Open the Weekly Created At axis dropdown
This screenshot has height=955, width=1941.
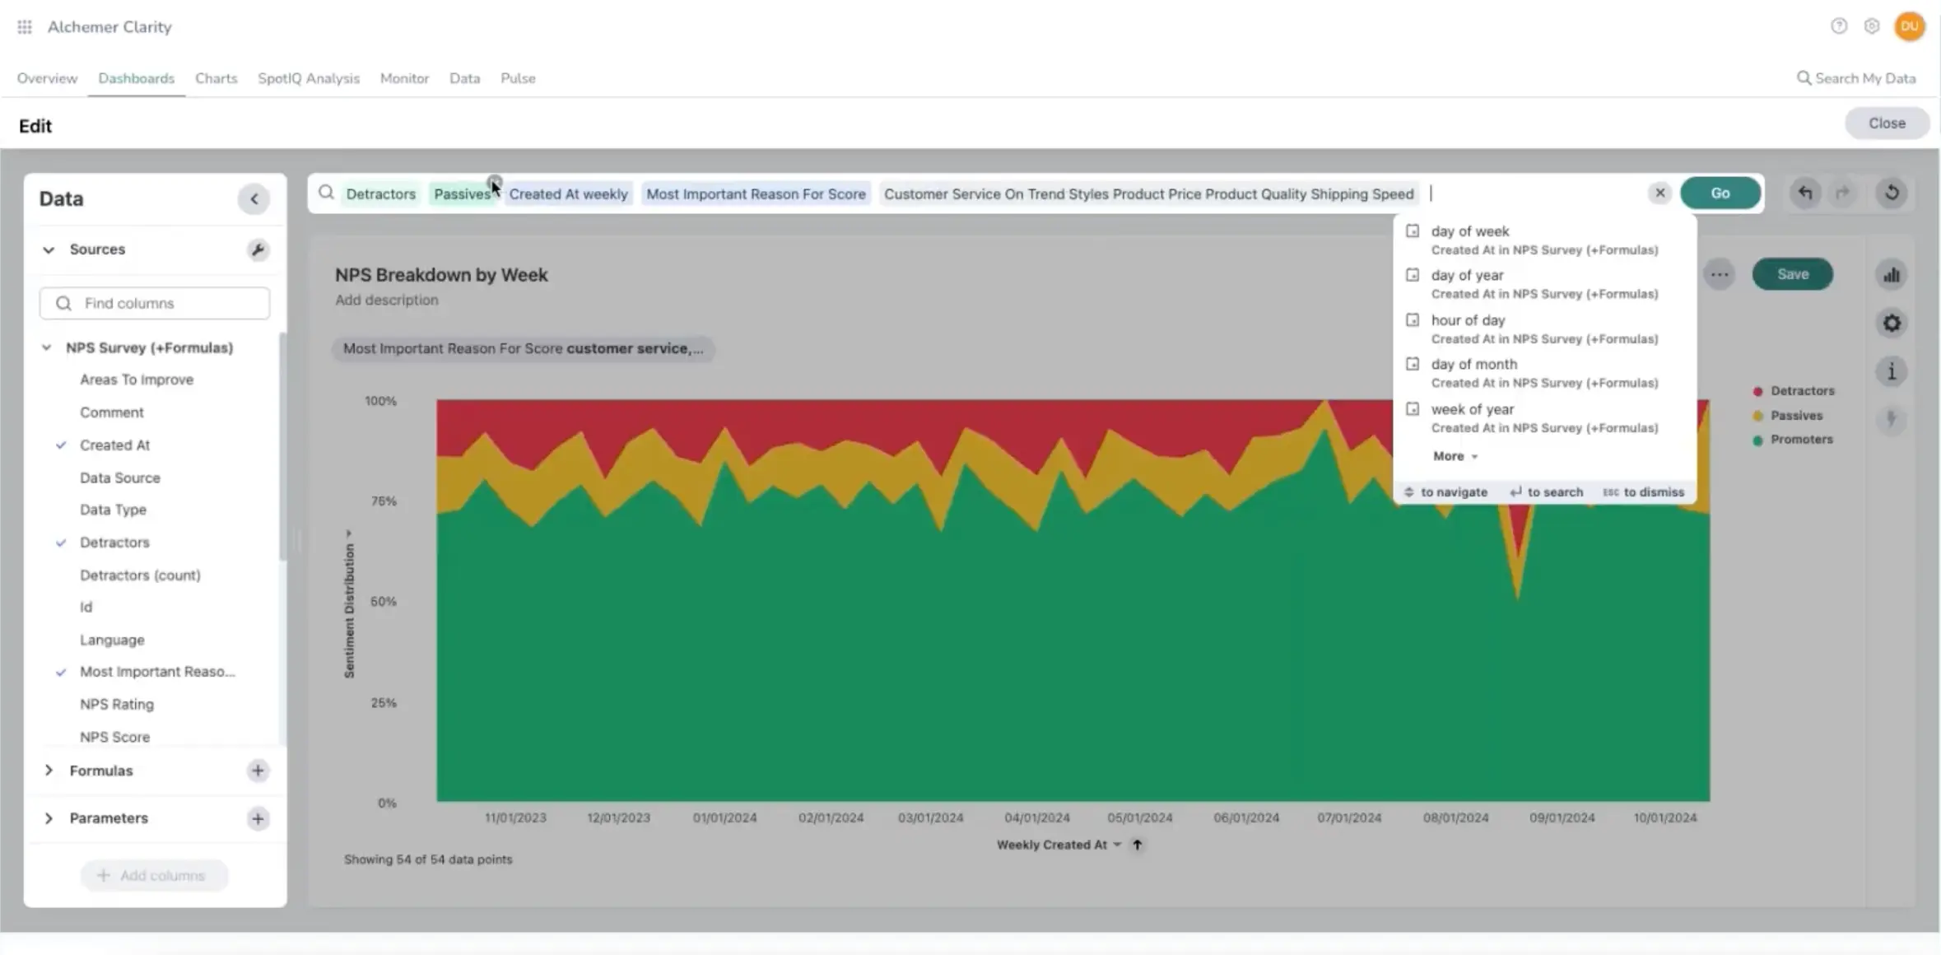1059,845
